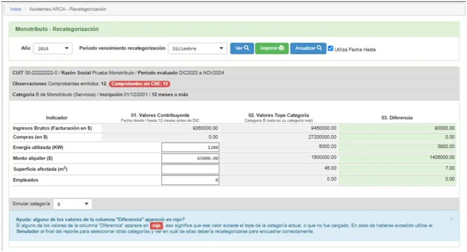
Task: Click Actualizar button with search icon
Action: pos(308,48)
